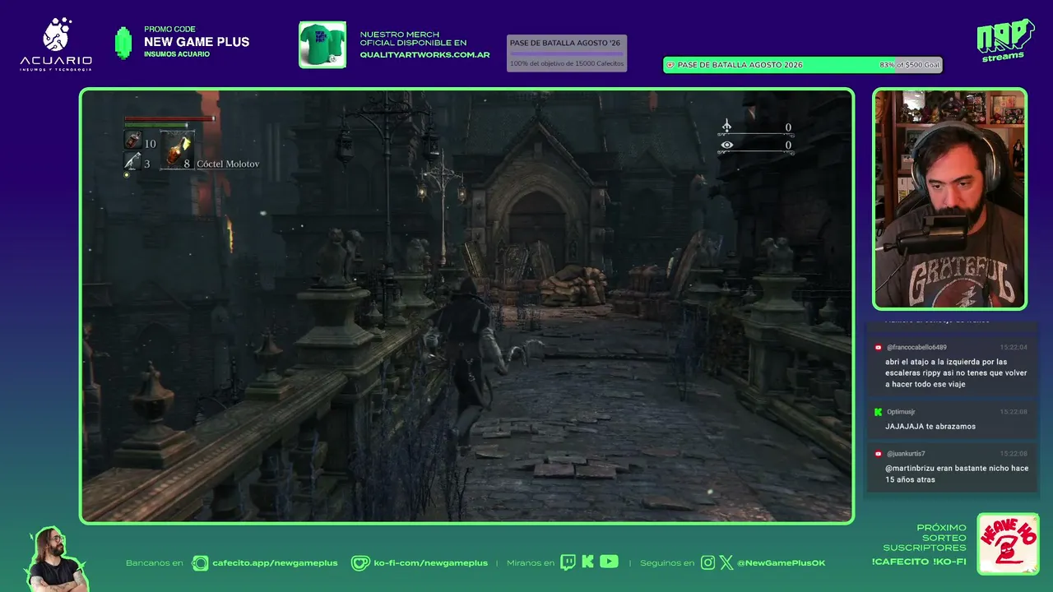Click the @francocabello6489 username in chat
This screenshot has width=1053, height=592.
(x=916, y=348)
